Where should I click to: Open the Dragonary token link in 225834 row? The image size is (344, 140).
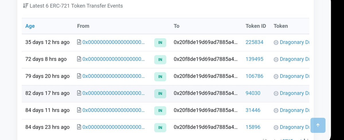(x=294, y=42)
